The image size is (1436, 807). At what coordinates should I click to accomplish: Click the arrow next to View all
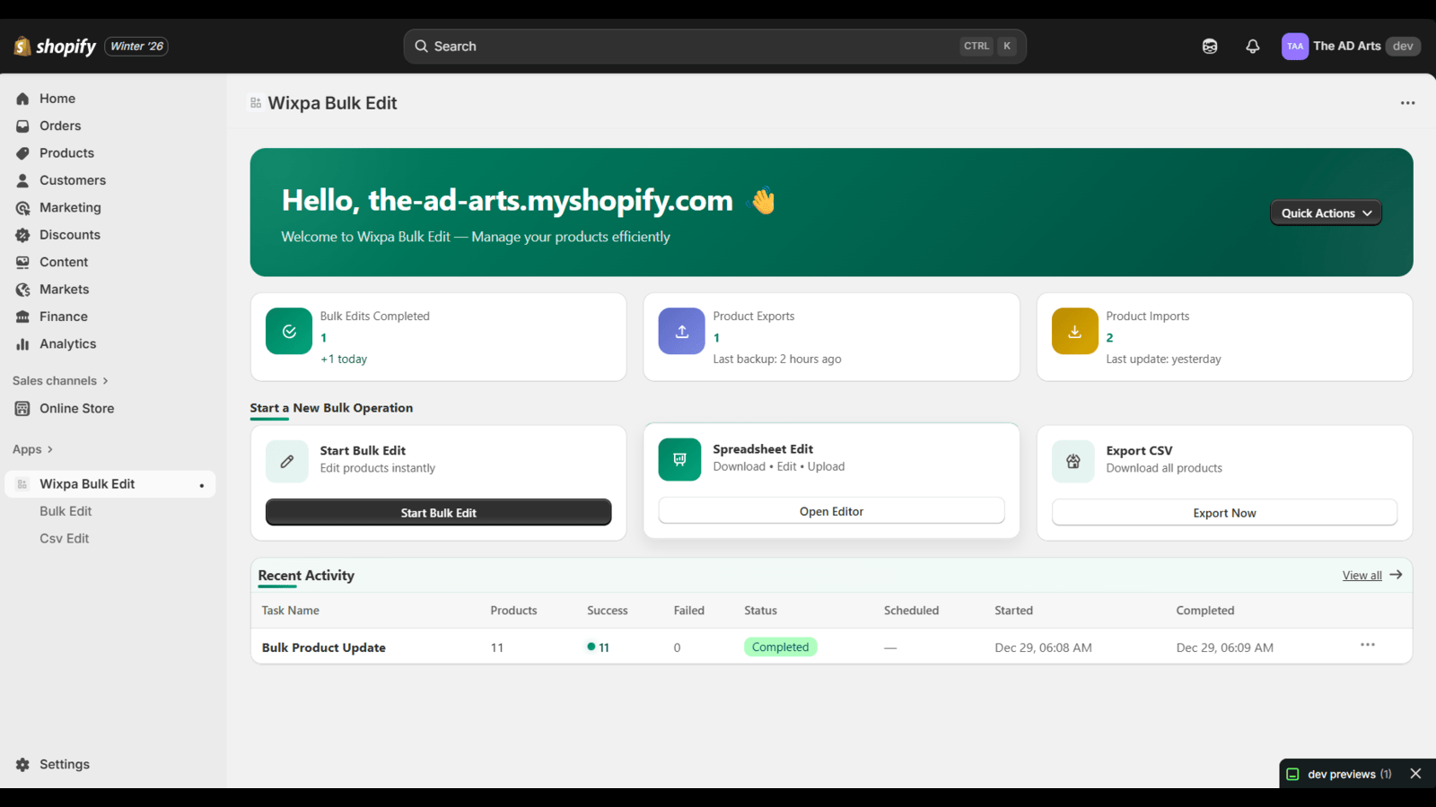click(x=1396, y=575)
